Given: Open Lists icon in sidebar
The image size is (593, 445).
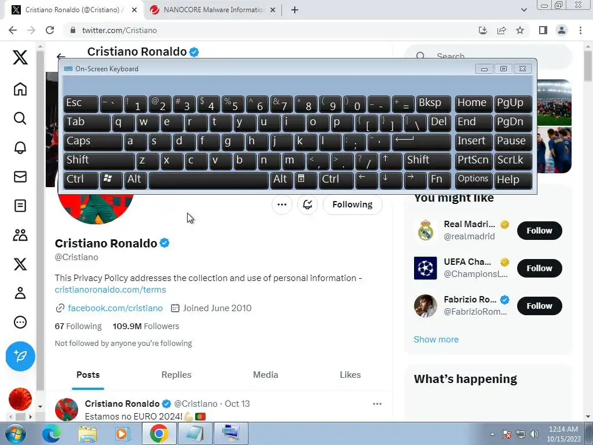Looking at the screenshot, I should pos(20,206).
